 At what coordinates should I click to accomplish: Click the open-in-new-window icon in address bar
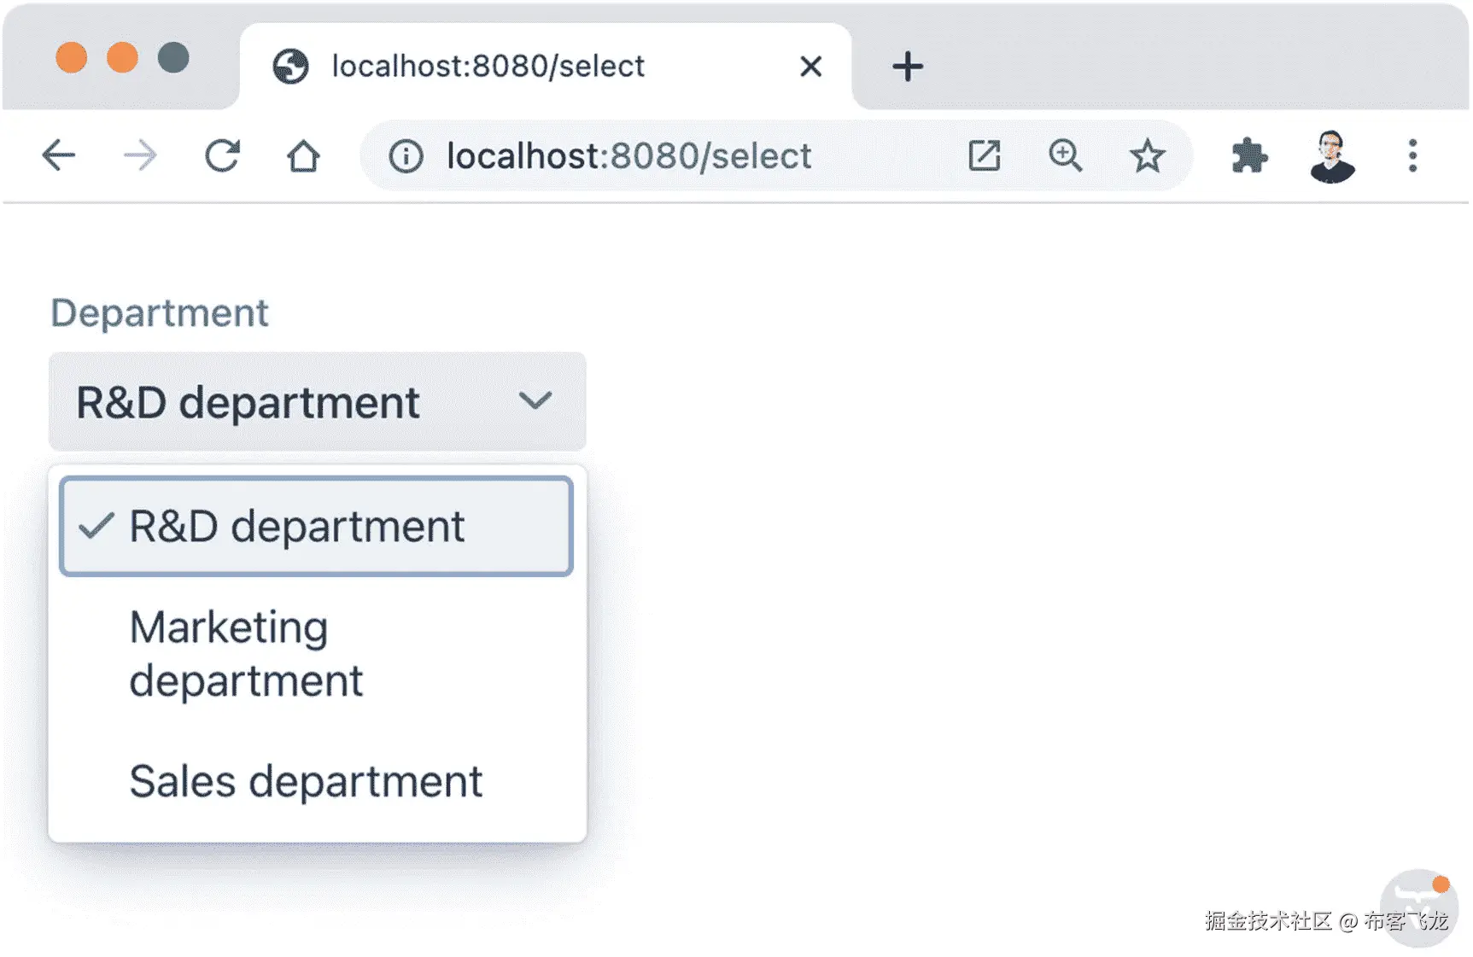(984, 156)
